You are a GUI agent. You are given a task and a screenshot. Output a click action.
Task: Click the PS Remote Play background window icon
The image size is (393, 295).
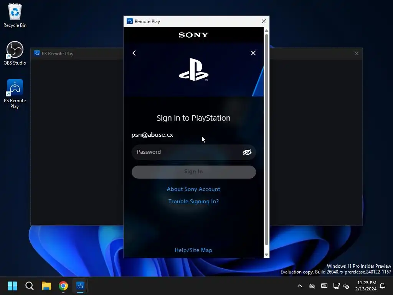pos(37,53)
